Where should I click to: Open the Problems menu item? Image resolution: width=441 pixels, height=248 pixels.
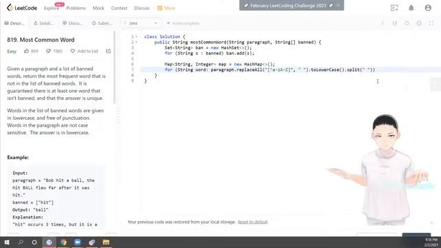(x=76, y=8)
